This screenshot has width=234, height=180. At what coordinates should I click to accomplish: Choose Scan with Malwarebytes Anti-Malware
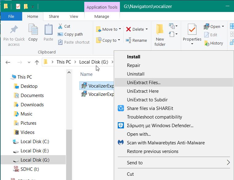click(166, 143)
